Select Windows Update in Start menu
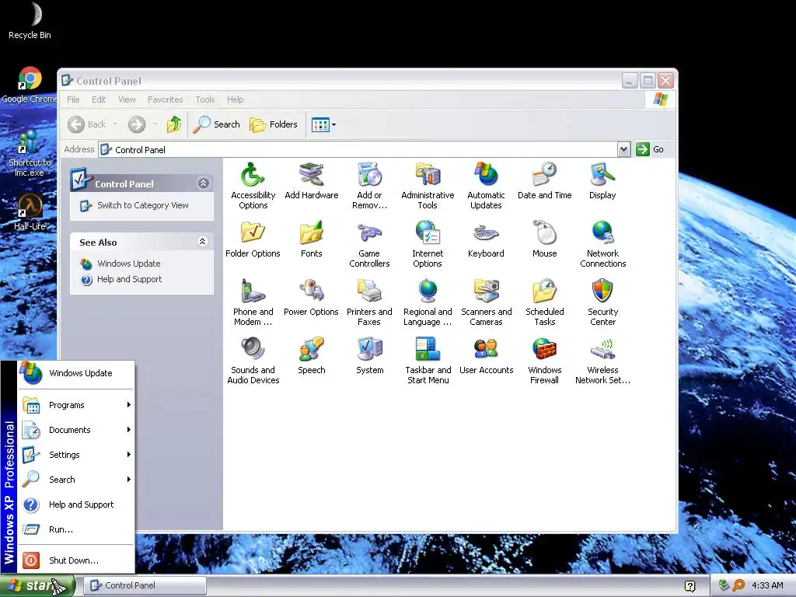This screenshot has width=796, height=597. coord(76,373)
